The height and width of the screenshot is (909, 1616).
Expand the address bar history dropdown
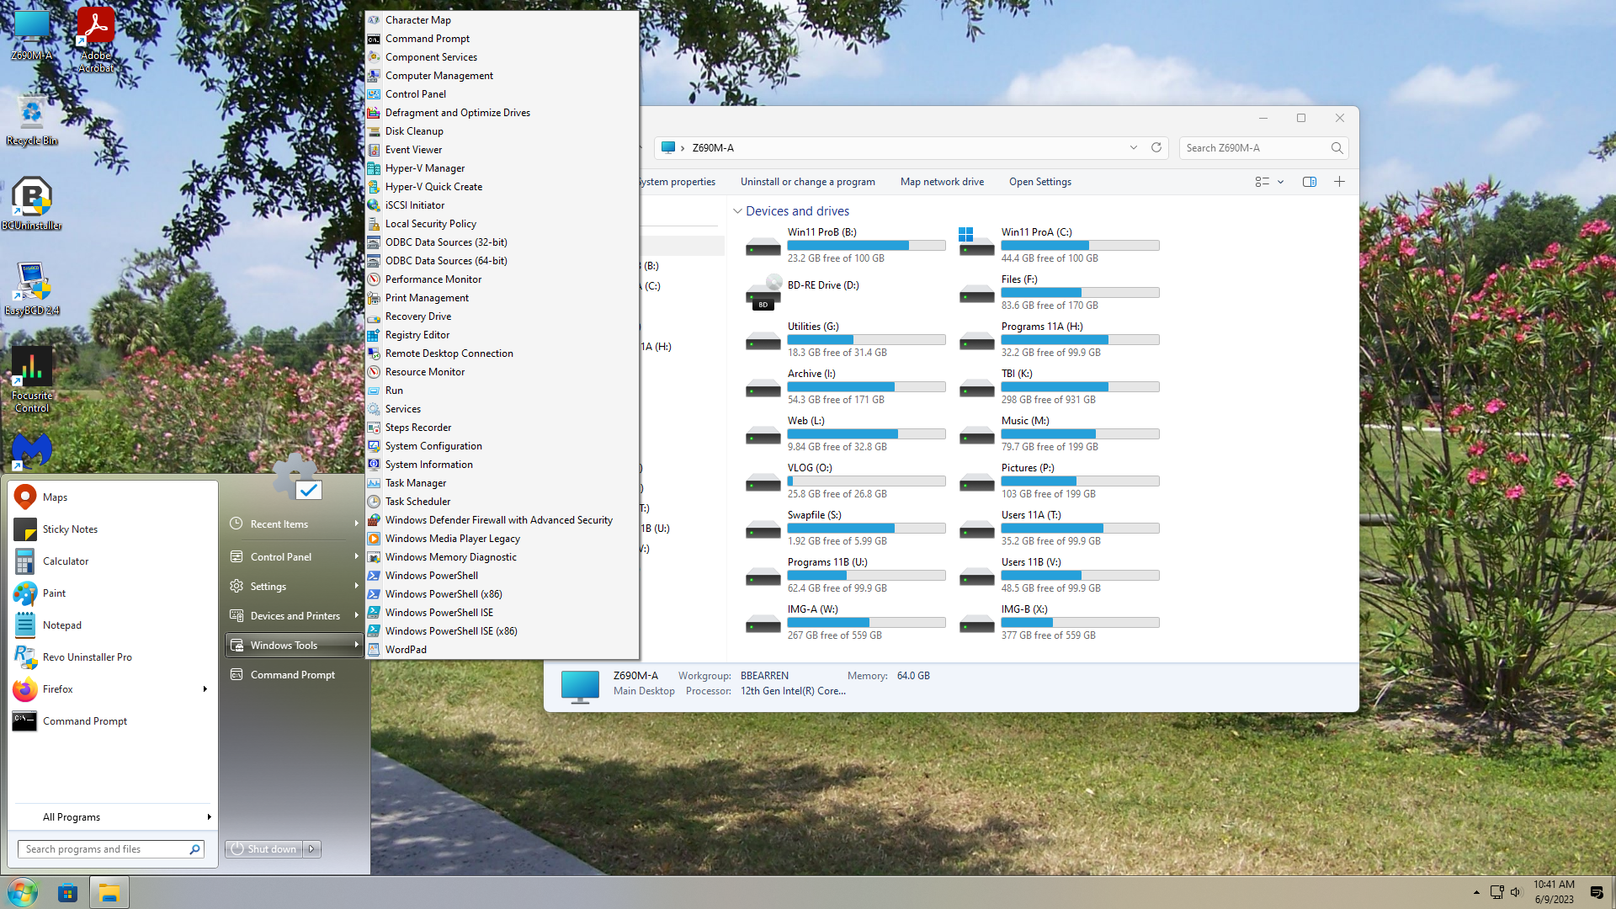(1134, 147)
